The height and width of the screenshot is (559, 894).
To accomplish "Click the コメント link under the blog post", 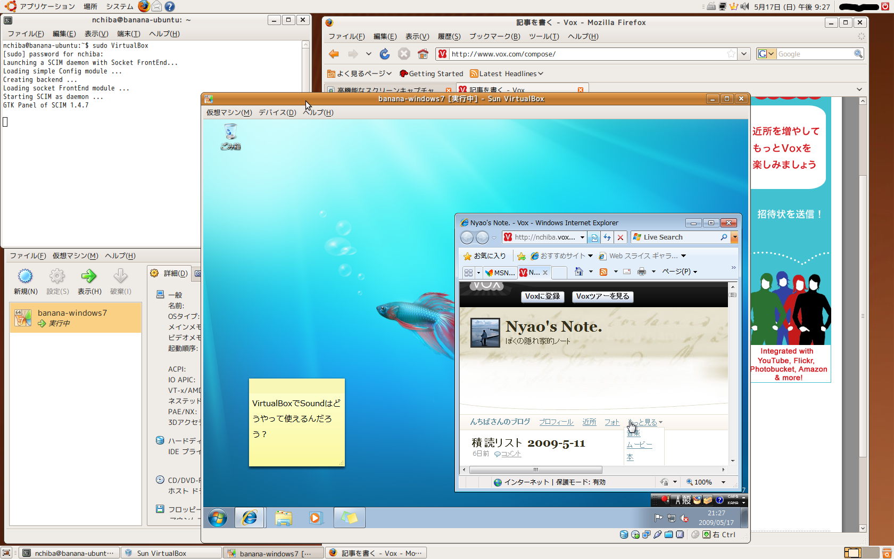I will point(511,454).
